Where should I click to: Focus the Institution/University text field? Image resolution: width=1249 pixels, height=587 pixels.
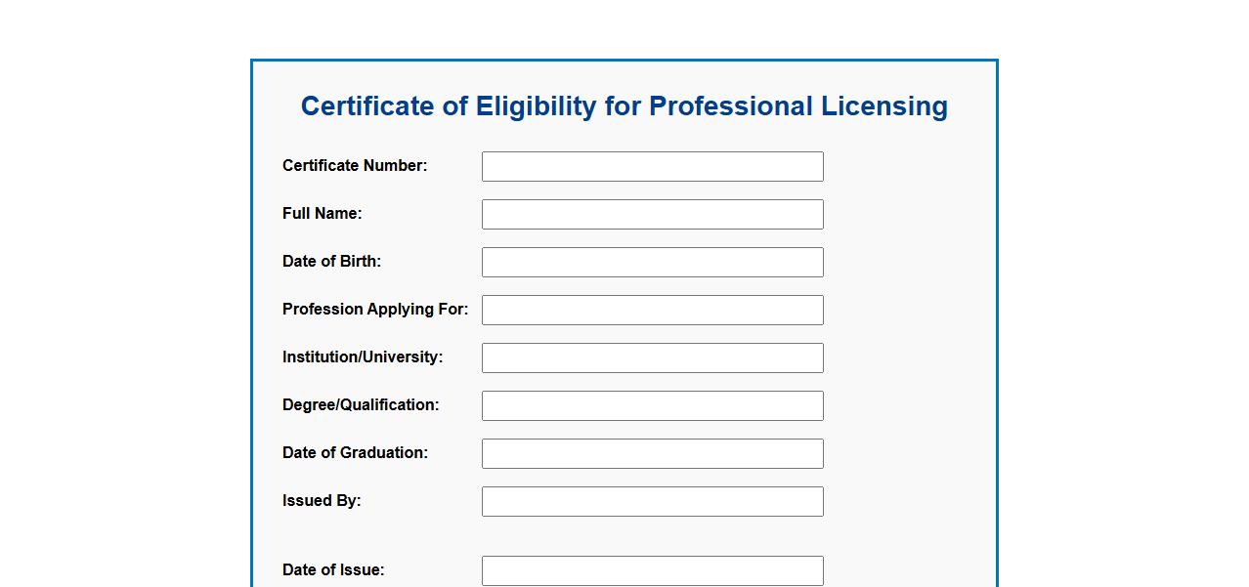[652, 357]
